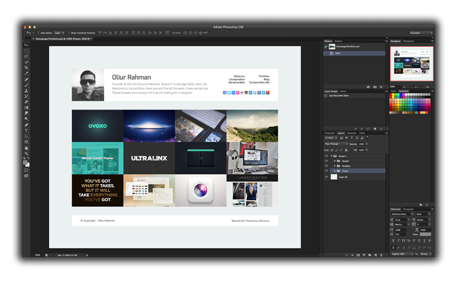Toggle Quick Mask mode in the toolbox
Viewport: 459px width, 281px height.
point(26,170)
